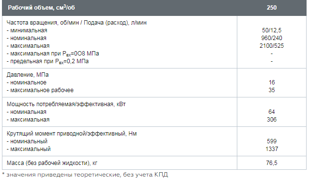
Task: Click the maximum torque value 1337
Action: coord(272,149)
